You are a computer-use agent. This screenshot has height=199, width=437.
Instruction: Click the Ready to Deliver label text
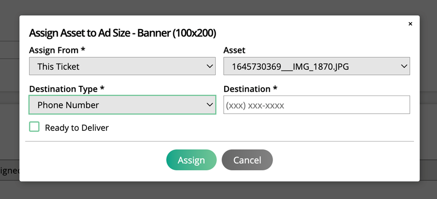[76, 127]
